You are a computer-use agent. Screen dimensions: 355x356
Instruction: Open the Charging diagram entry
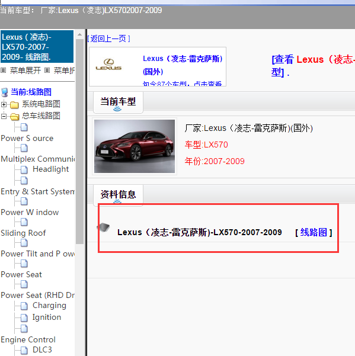point(49,306)
